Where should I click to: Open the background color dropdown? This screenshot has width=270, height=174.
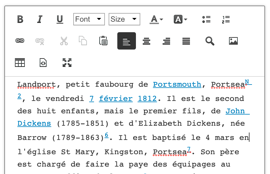coord(180,19)
